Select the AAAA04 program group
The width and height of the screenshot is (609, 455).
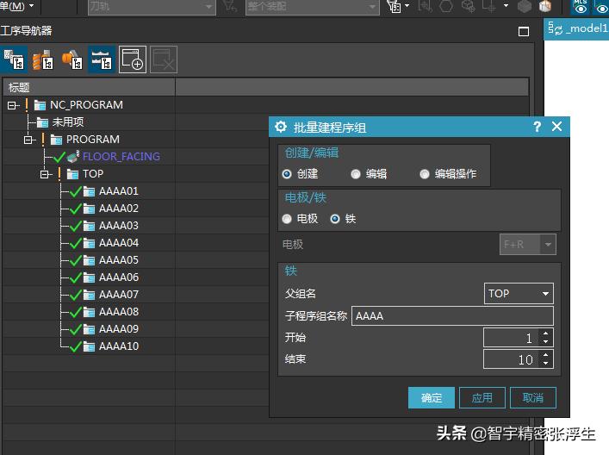click(119, 243)
